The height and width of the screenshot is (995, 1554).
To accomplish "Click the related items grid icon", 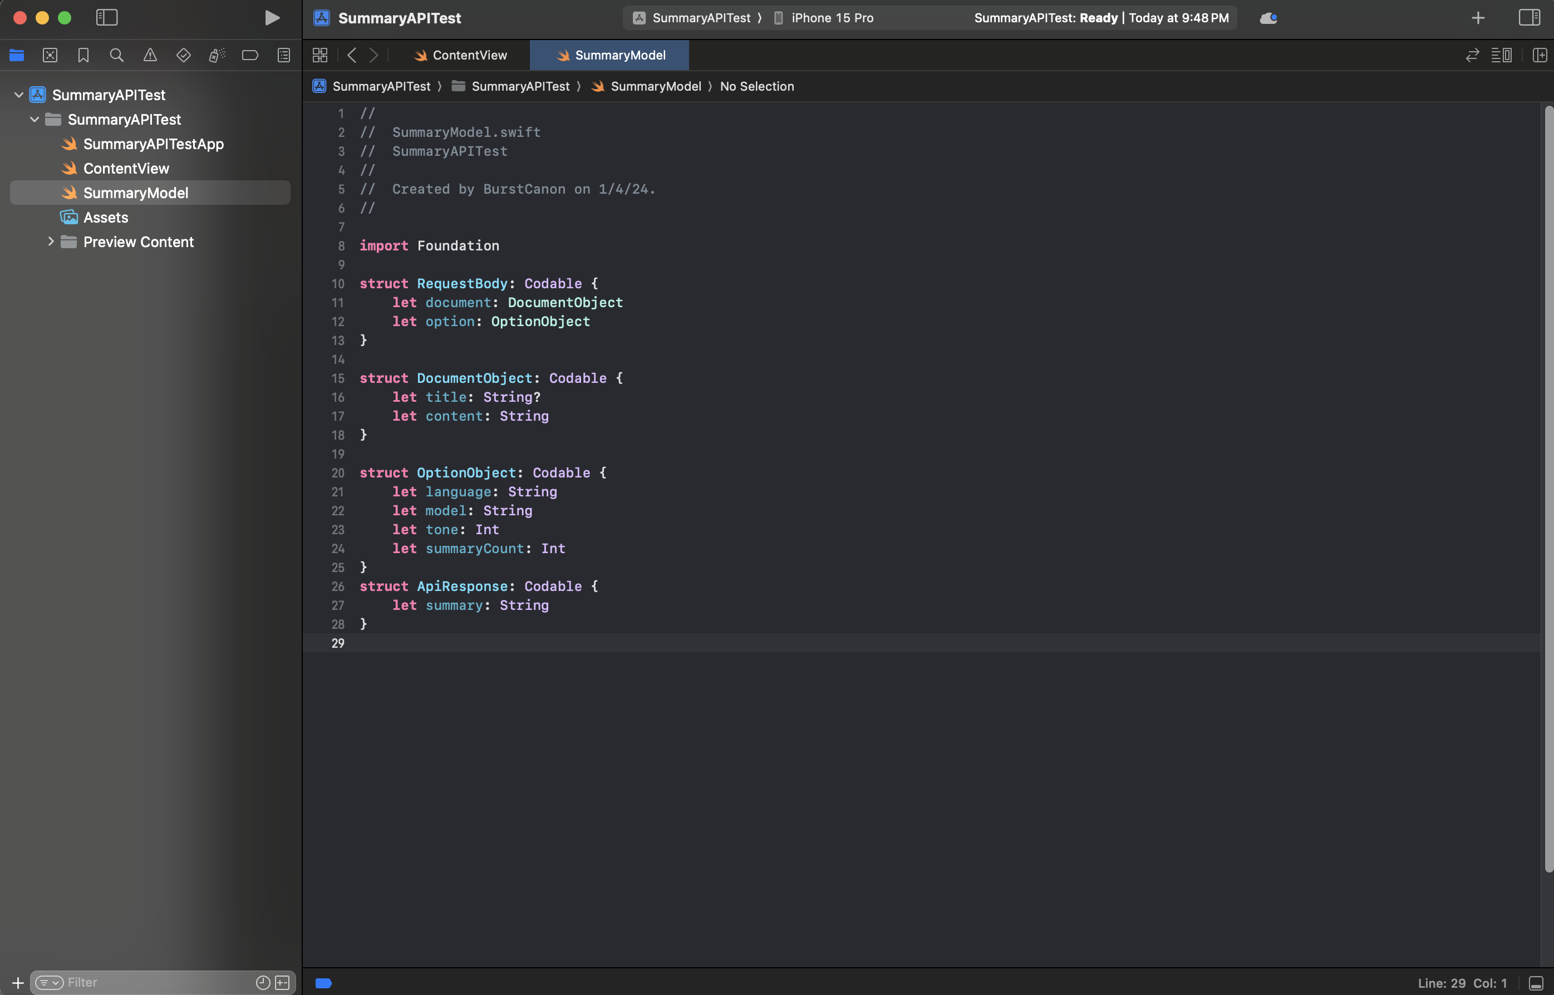I will coord(320,56).
